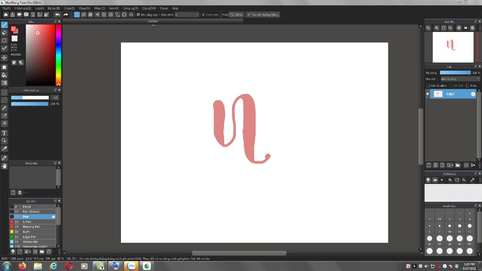
Task: Open Zalo from the taskbar
Action: point(131,266)
